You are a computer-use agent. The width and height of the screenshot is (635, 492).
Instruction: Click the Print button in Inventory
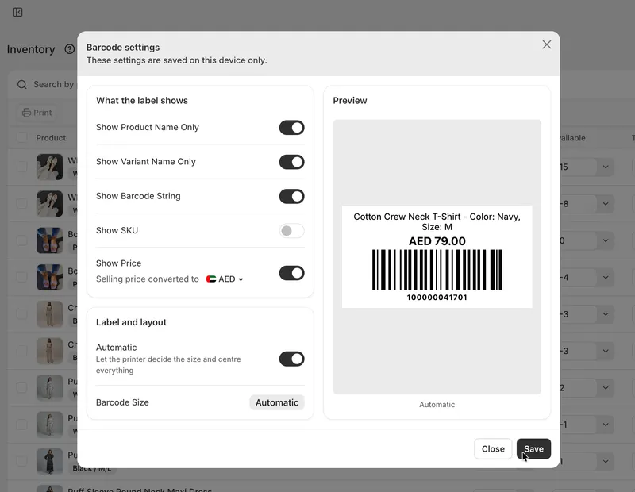click(37, 113)
